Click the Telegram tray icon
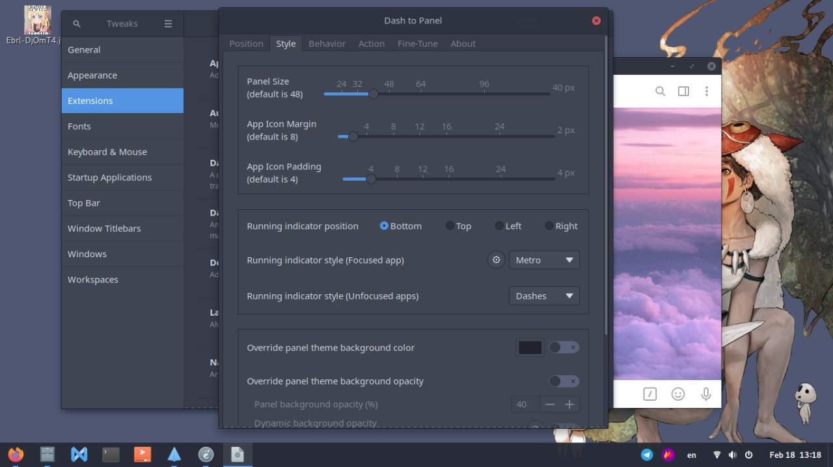The width and height of the screenshot is (833, 467). (x=647, y=455)
